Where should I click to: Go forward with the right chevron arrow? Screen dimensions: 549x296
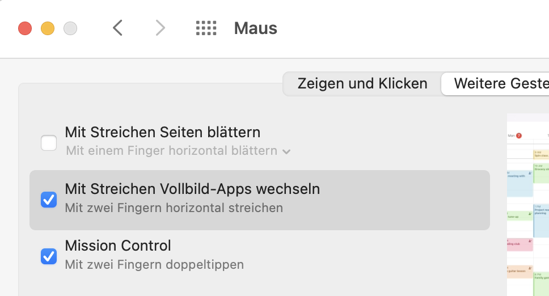160,28
